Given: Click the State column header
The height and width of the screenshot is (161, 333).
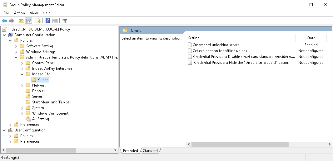Looking at the screenshot, I should 311,38.
